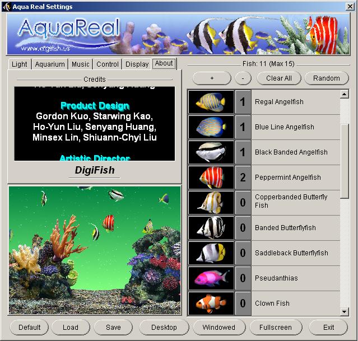
Task: Open the Display tab
Action: coord(137,64)
